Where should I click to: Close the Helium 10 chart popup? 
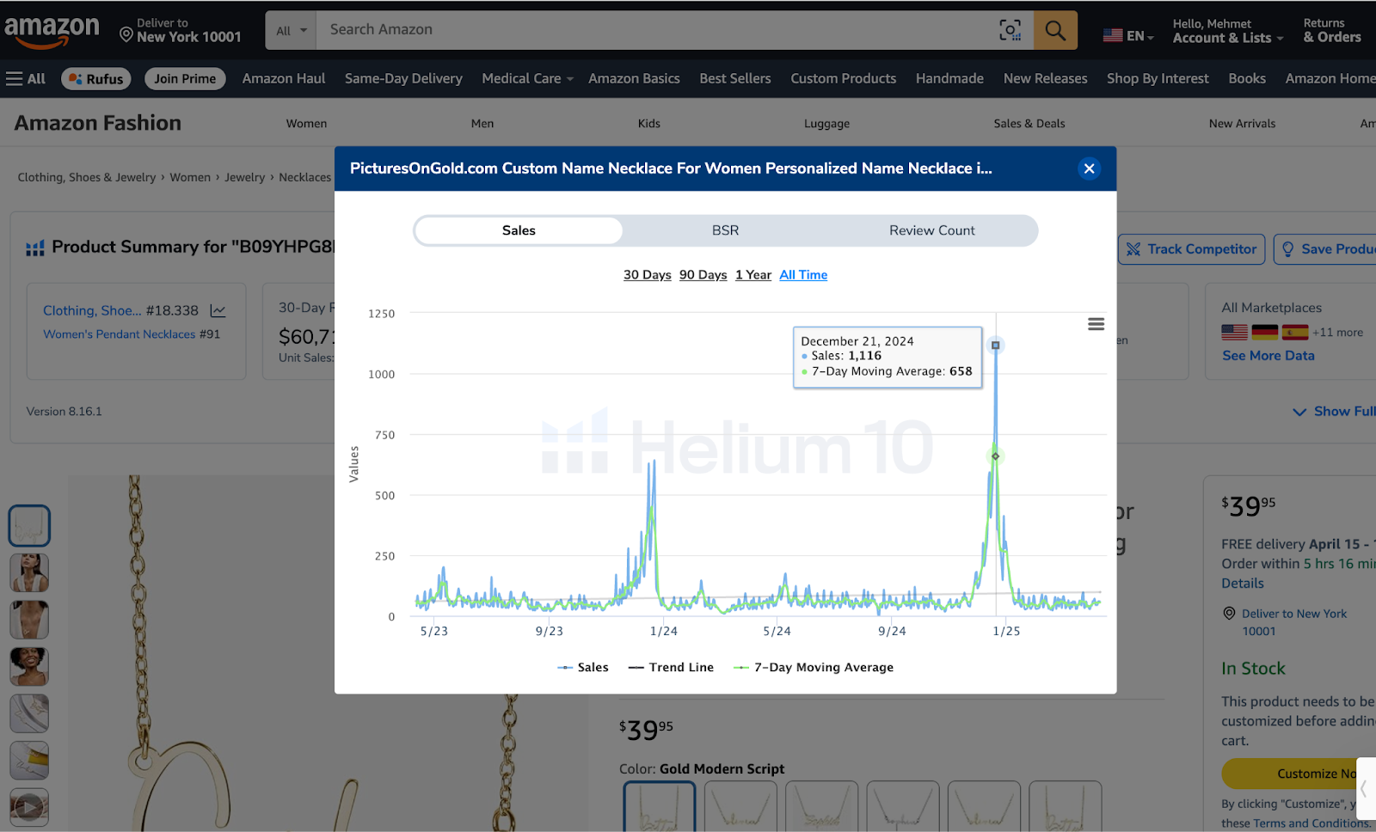[x=1089, y=168]
